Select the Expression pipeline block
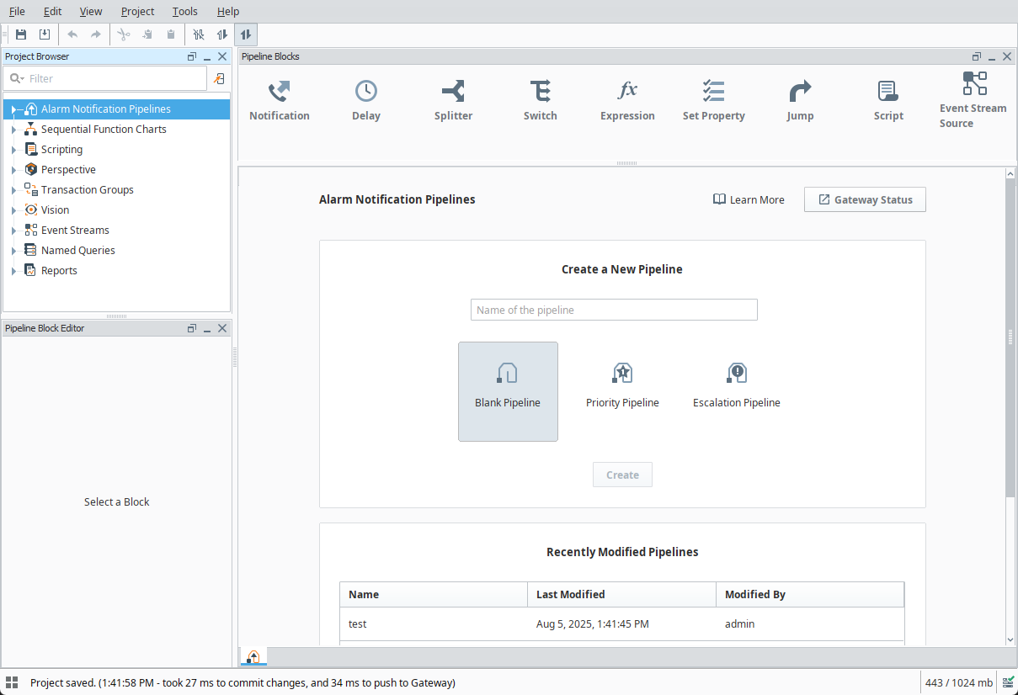The height and width of the screenshot is (695, 1018). click(x=627, y=101)
